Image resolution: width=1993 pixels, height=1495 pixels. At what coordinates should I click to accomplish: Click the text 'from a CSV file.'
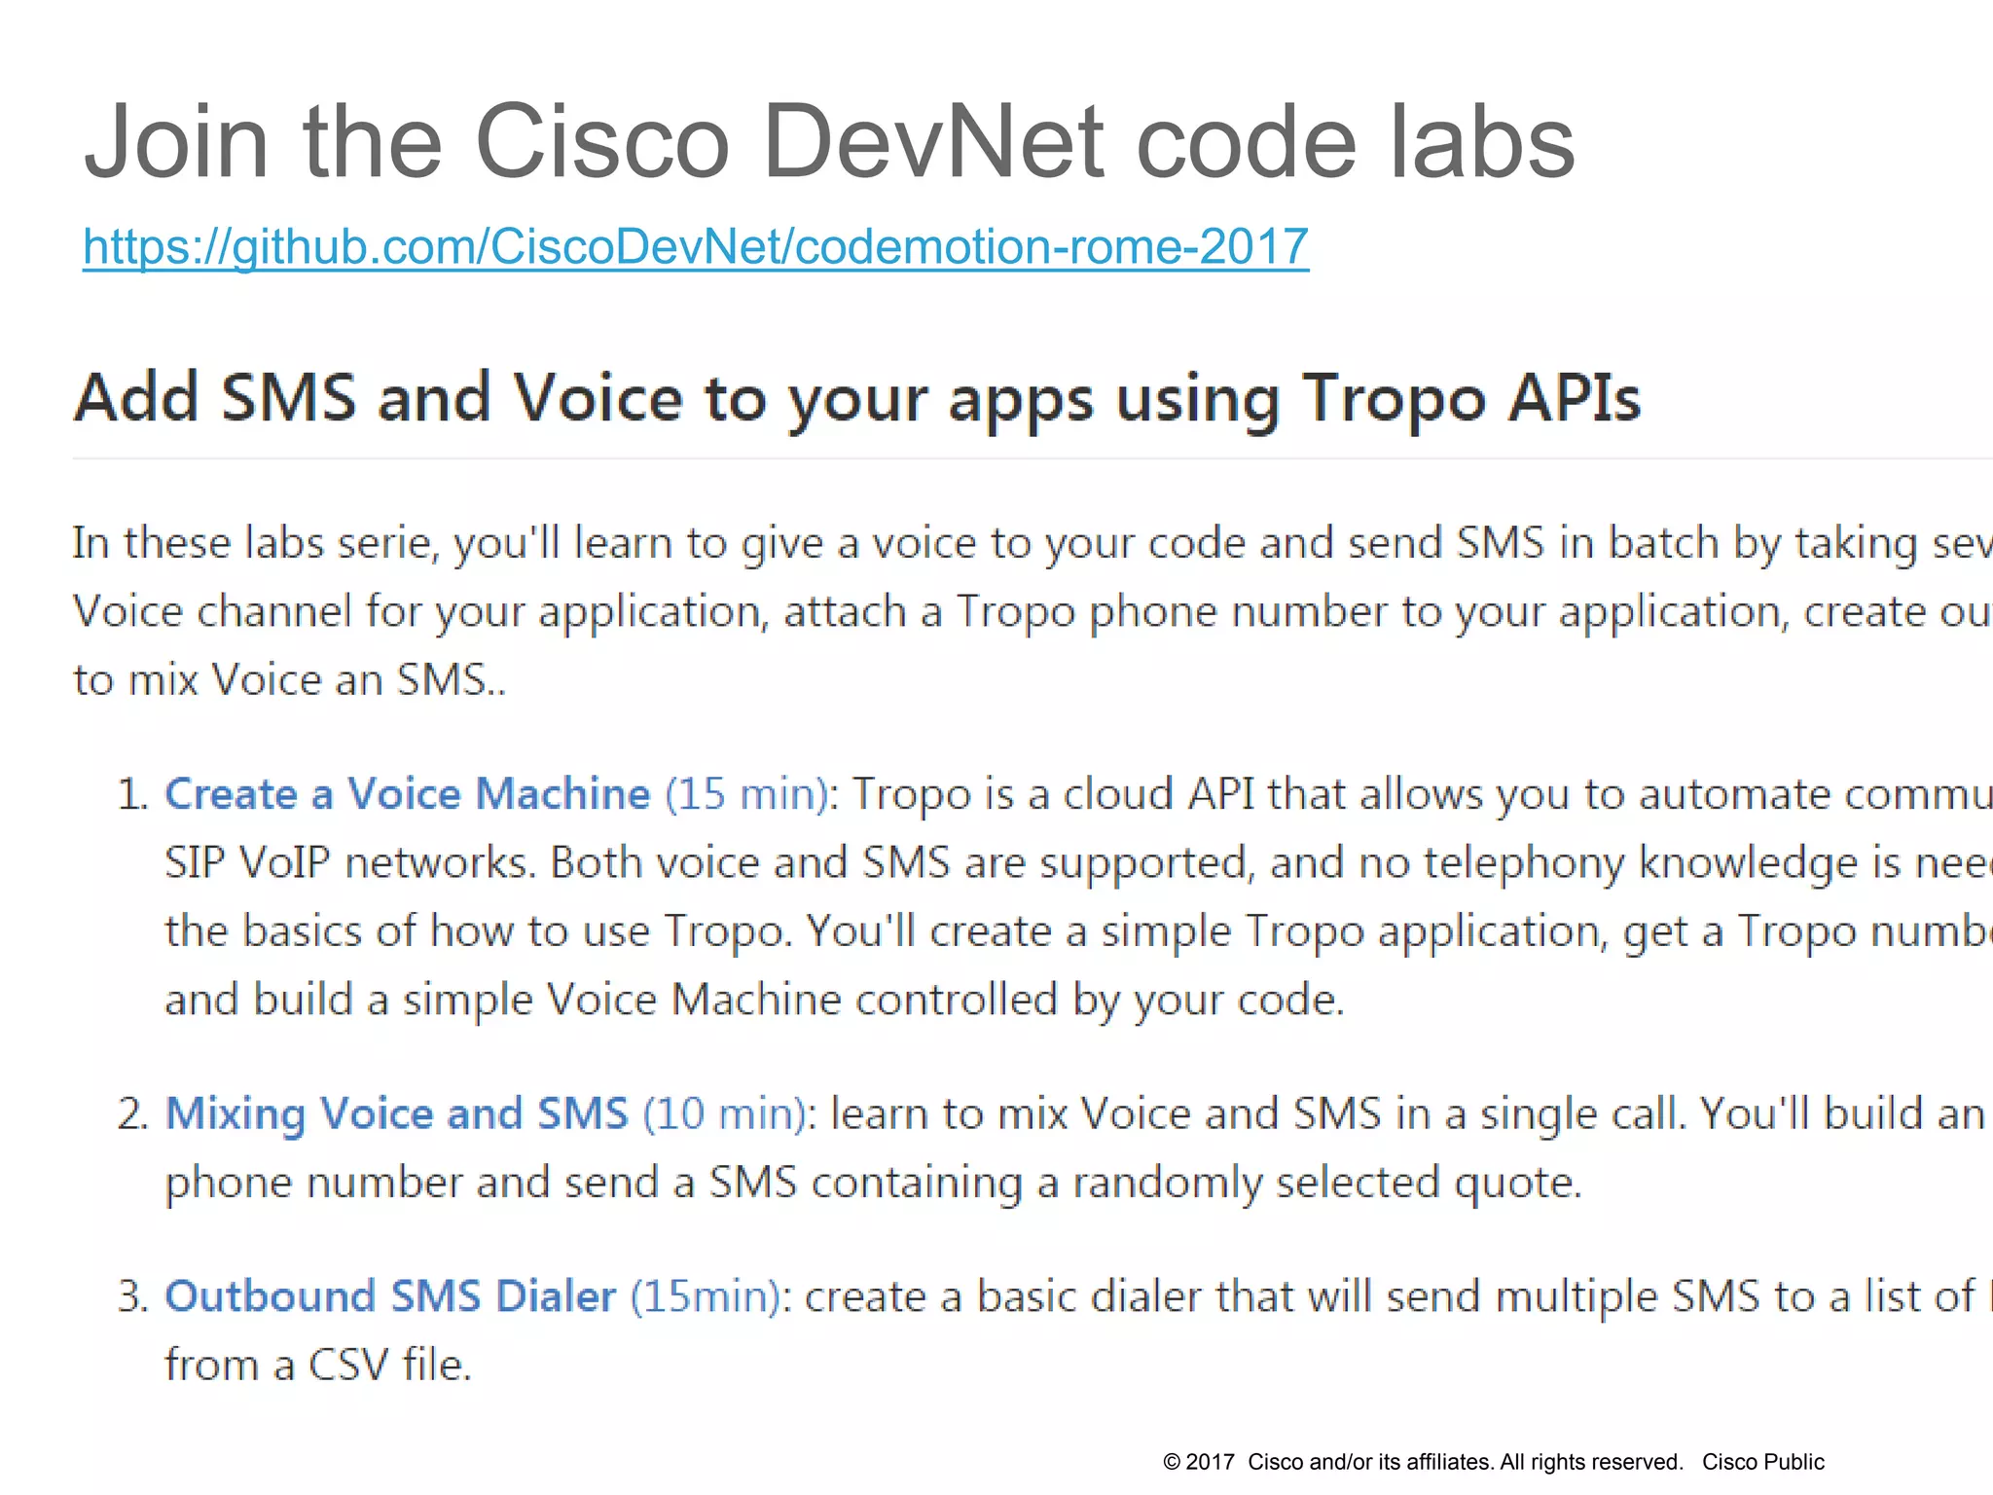click(318, 1365)
